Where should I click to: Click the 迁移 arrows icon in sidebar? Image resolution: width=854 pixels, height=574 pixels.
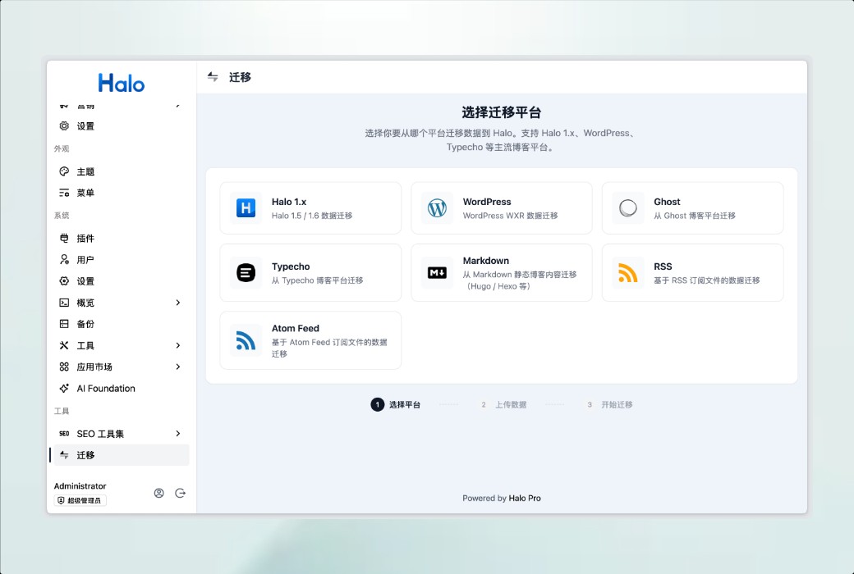(x=64, y=455)
